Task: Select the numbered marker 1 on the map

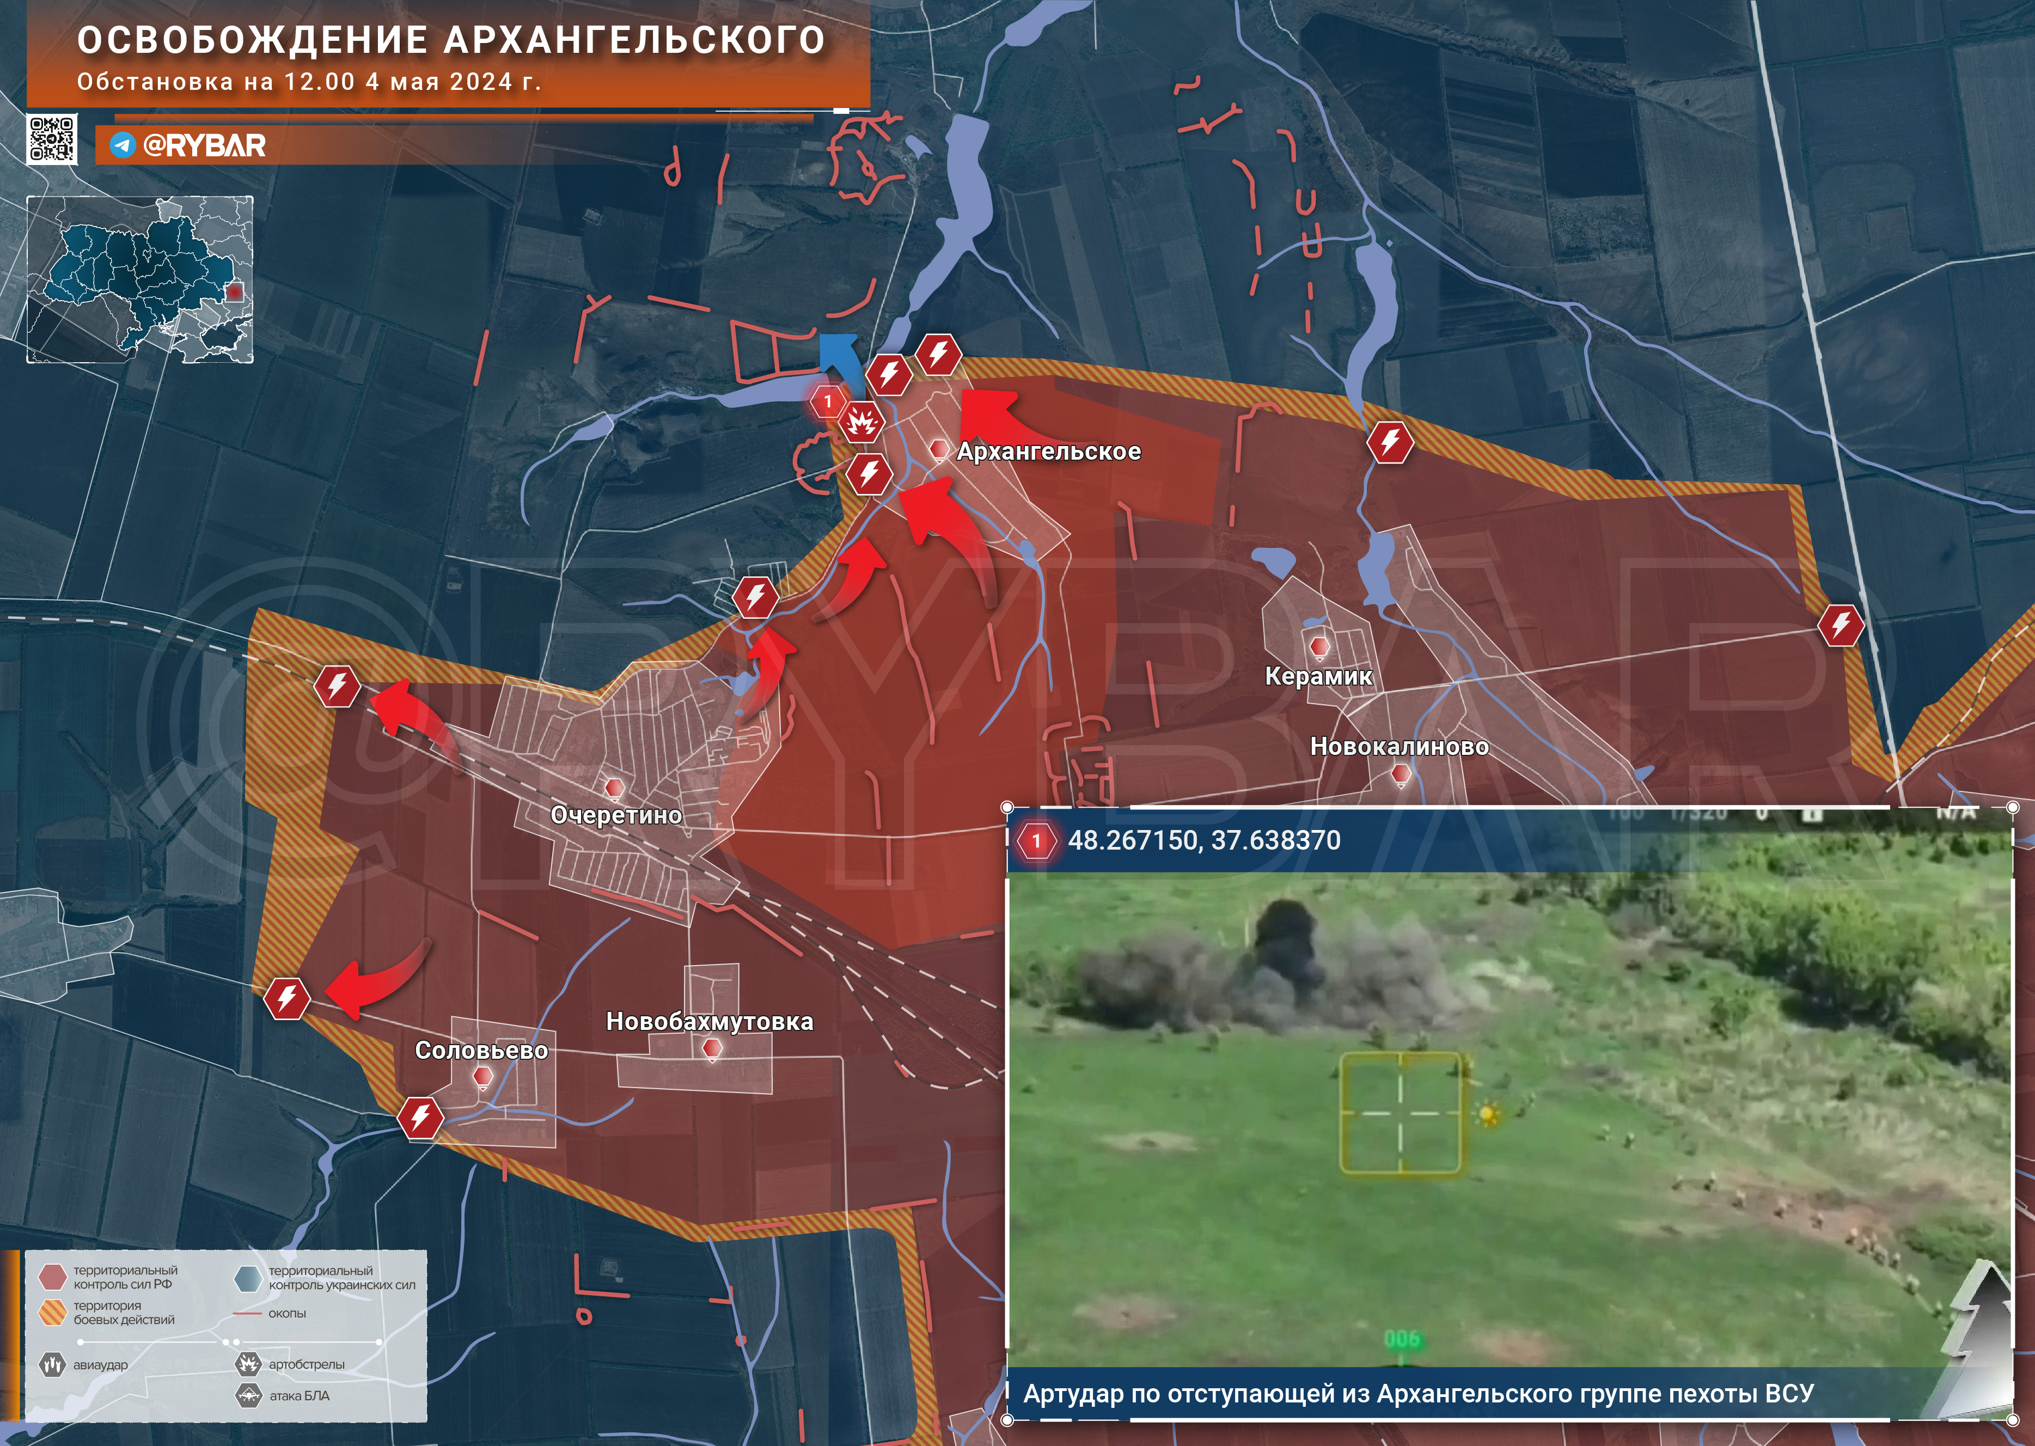Action: pos(828,401)
